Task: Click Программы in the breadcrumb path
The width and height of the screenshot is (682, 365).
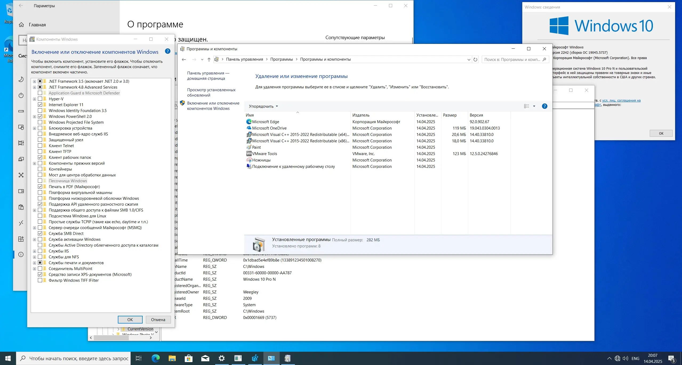Action: (x=281, y=59)
